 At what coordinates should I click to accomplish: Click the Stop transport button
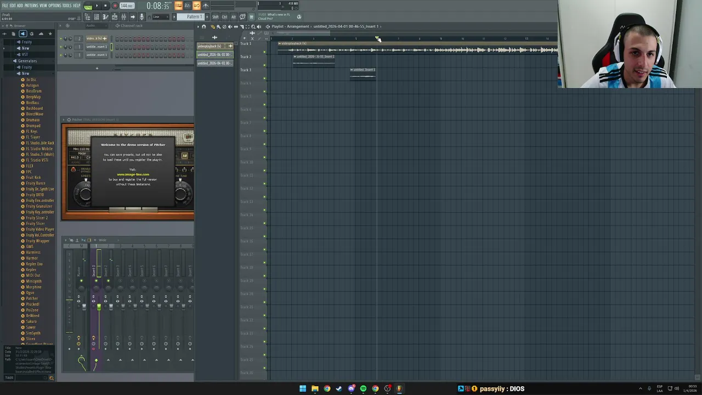[105, 6]
